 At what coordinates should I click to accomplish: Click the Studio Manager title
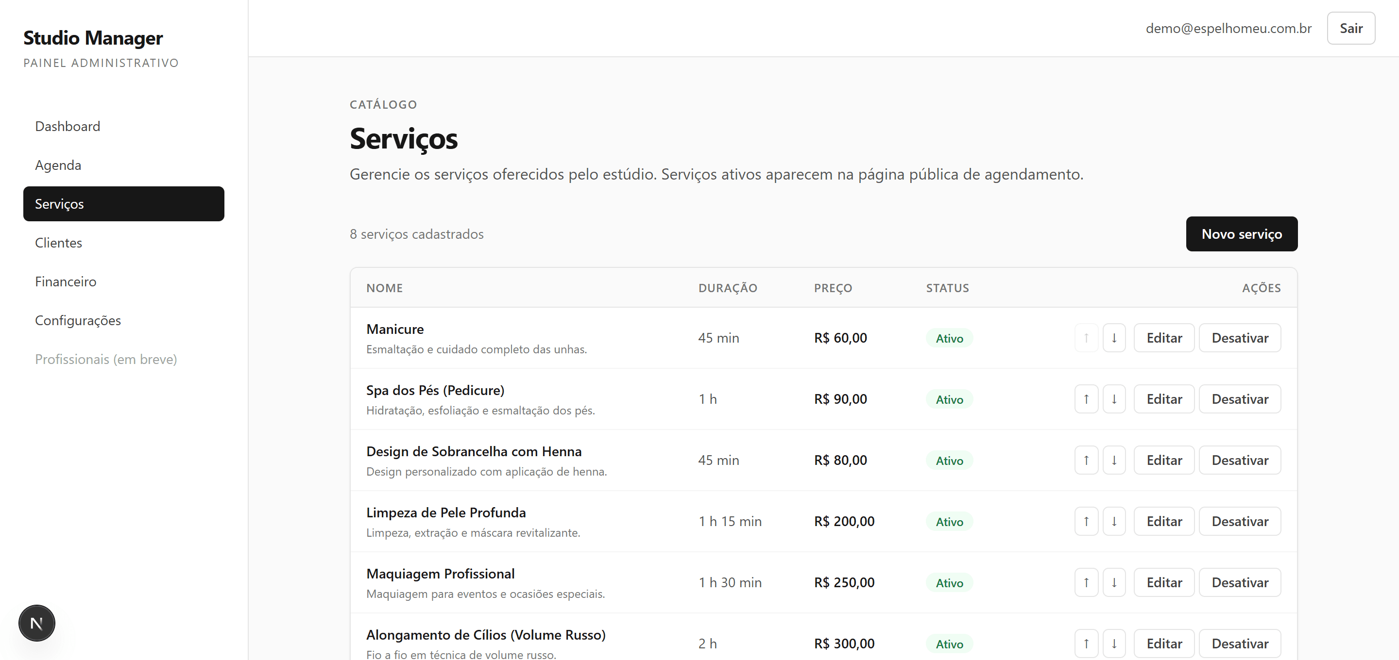tap(93, 38)
